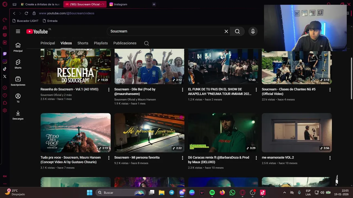This screenshot has width=353, height=198.
Task: Open Entrada bookmark
Action: click(x=50, y=21)
